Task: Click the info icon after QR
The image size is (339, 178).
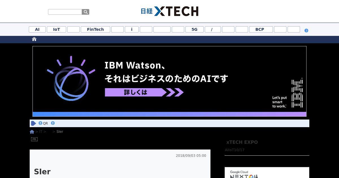Action: pyautogui.click(x=53, y=123)
